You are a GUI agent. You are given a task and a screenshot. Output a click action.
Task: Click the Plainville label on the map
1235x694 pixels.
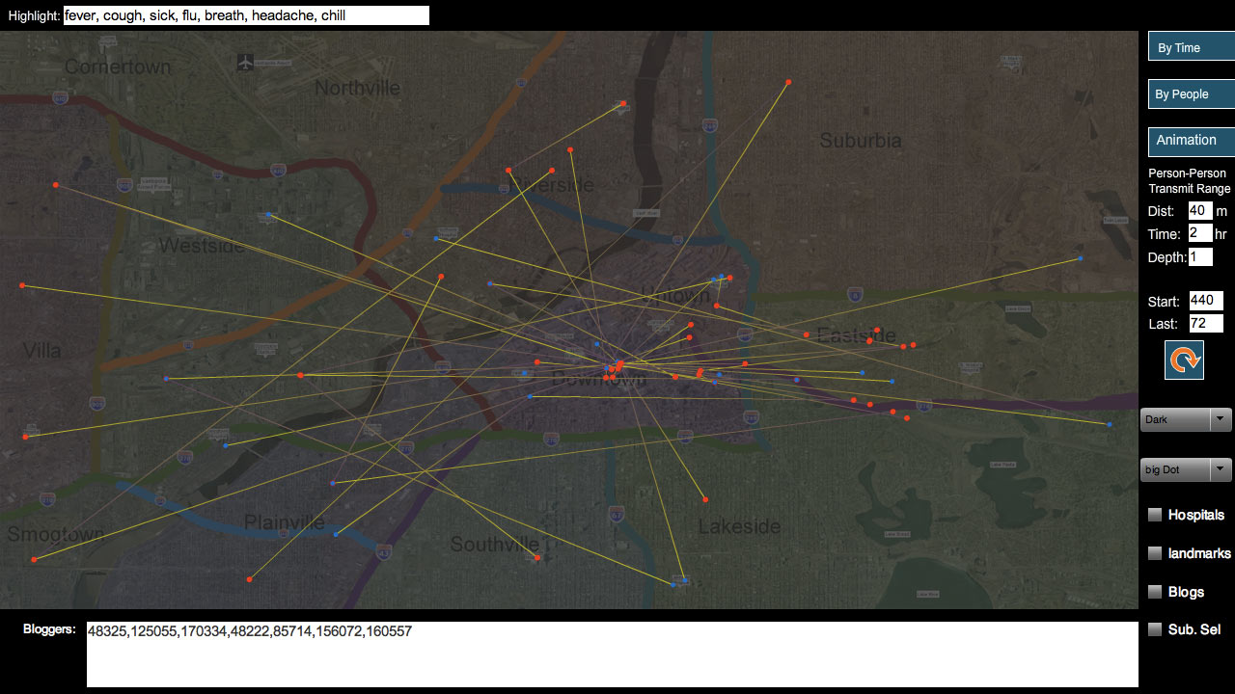284,522
